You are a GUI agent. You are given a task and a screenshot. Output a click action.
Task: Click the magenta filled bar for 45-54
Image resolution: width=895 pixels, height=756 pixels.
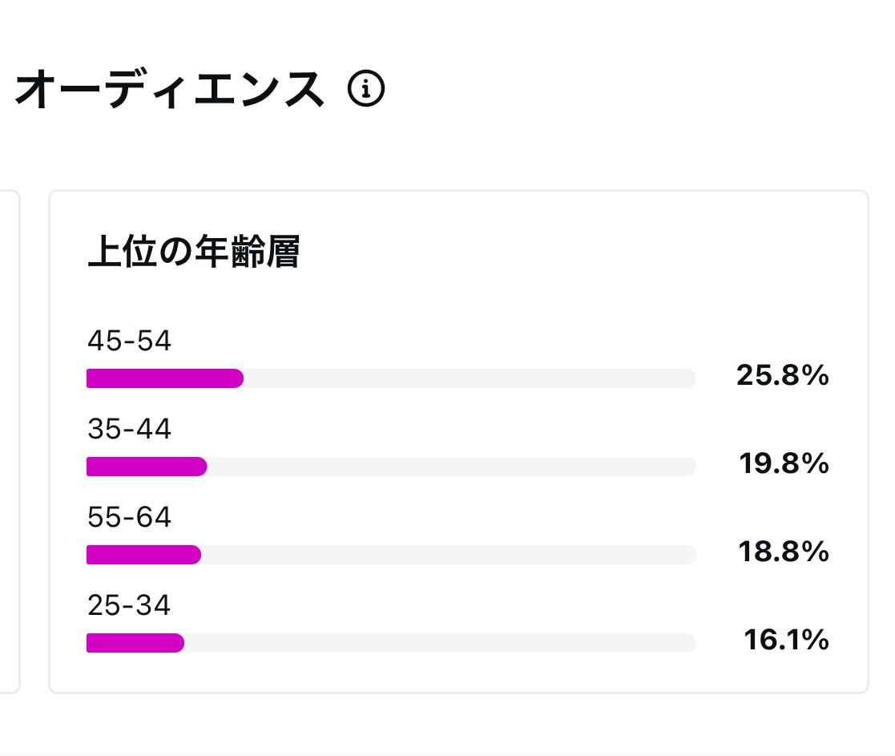[x=164, y=378]
